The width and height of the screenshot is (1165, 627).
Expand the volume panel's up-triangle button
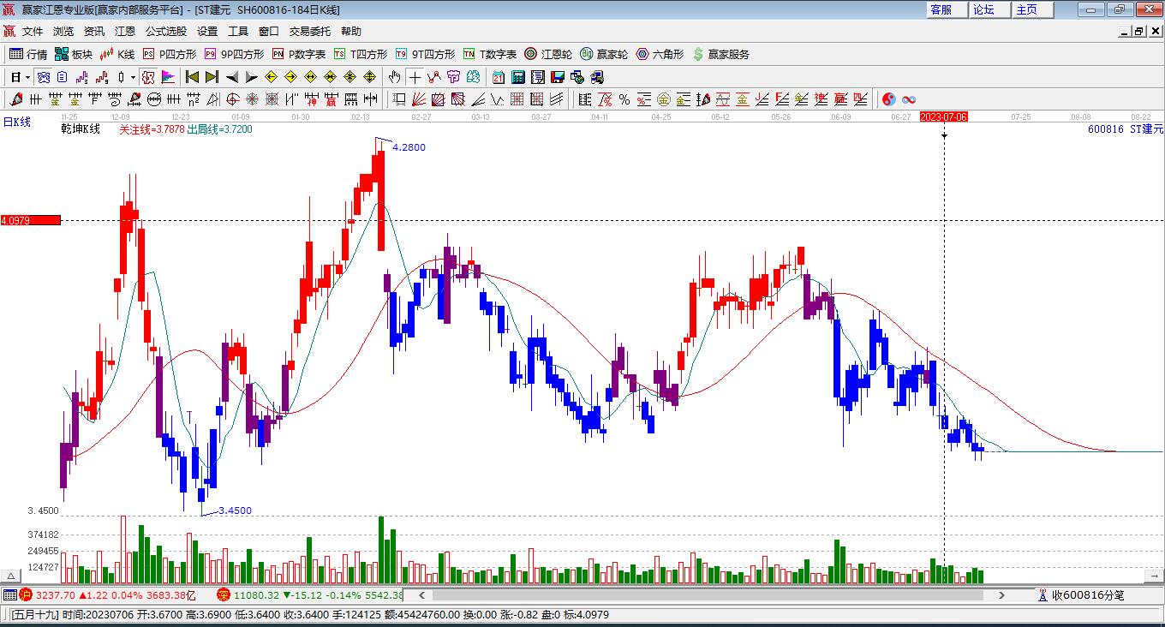(x=12, y=576)
